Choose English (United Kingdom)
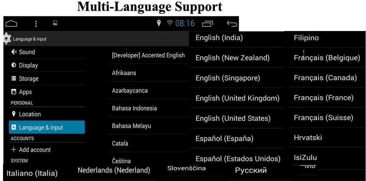This screenshot has width=366, height=181. (238, 98)
